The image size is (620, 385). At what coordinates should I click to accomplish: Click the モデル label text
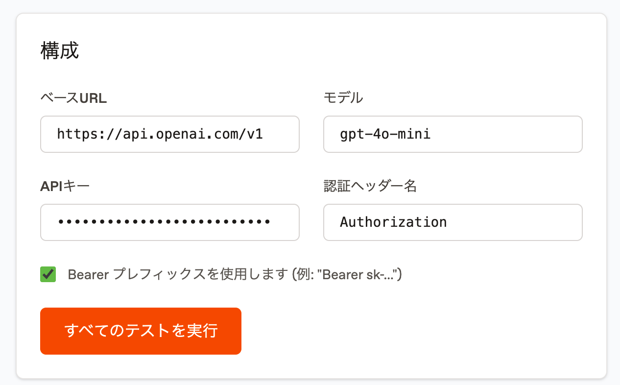coord(343,98)
